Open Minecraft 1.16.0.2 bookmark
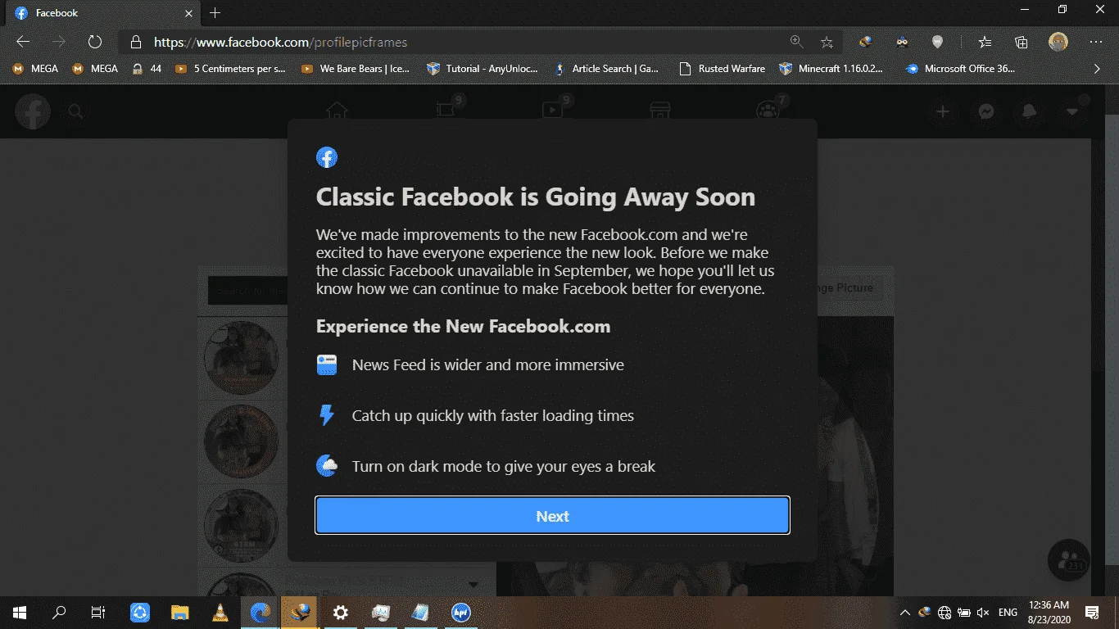The height and width of the screenshot is (629, 1119). [831, 69]
